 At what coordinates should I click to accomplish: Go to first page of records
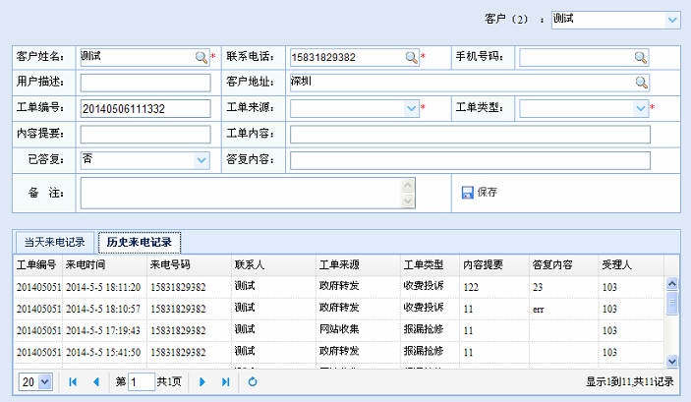click(x=73, y=381)
